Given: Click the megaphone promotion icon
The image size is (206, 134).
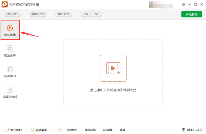Looking at the screenshot, I should (60, 129).
